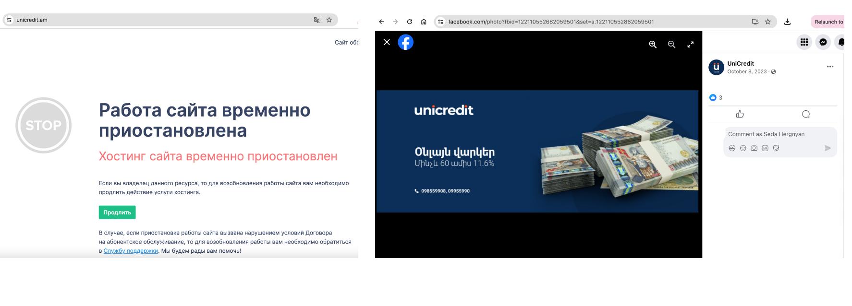Open the browser home page
Image resolution: width=852 pixels, height=306 pixels.
[x=424, y=22]
